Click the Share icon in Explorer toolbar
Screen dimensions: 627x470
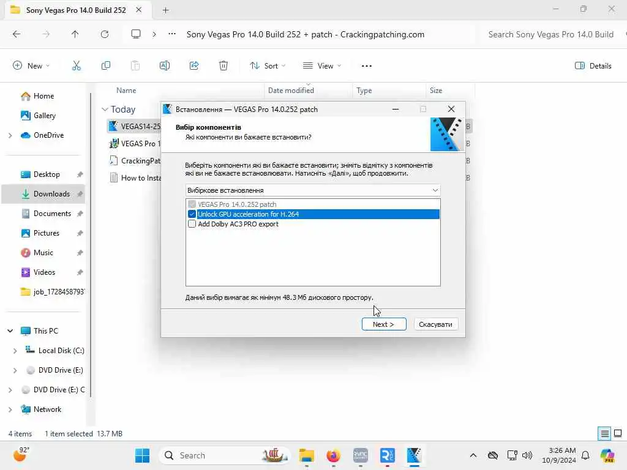(x=194, y=65)
